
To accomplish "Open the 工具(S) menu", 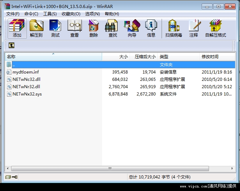I will [x=50, y=14].
